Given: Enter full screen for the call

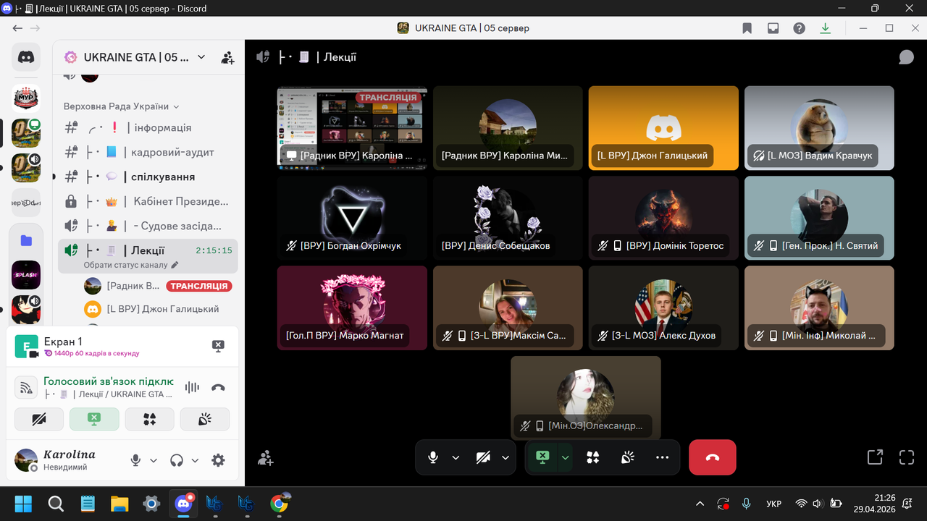Looking at the screenshot, I should pos(906,457).
